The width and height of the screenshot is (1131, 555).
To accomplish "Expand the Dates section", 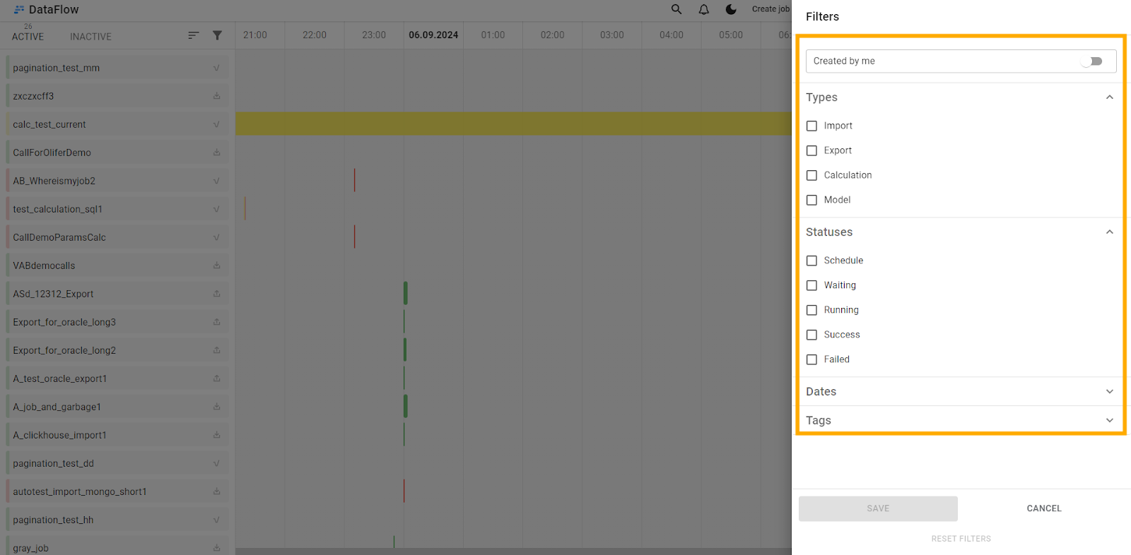I will (1109, 392).
